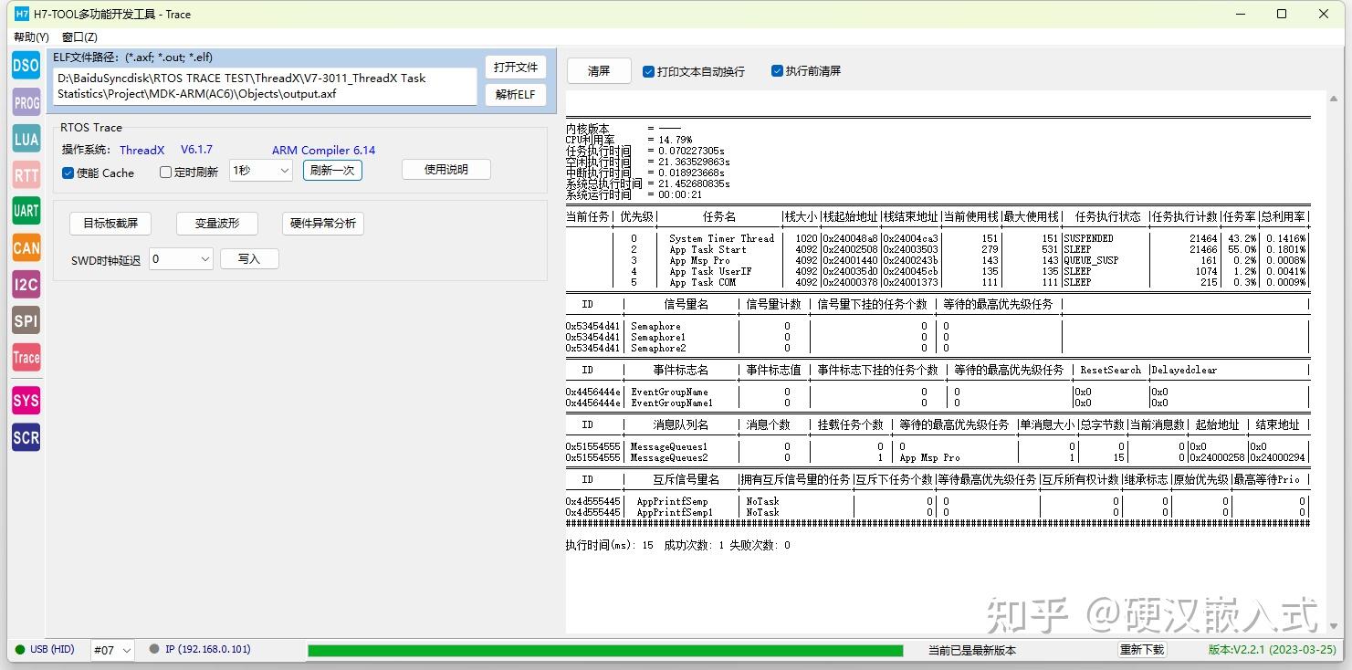Click the IP connection status indicator

coord(200,649)
